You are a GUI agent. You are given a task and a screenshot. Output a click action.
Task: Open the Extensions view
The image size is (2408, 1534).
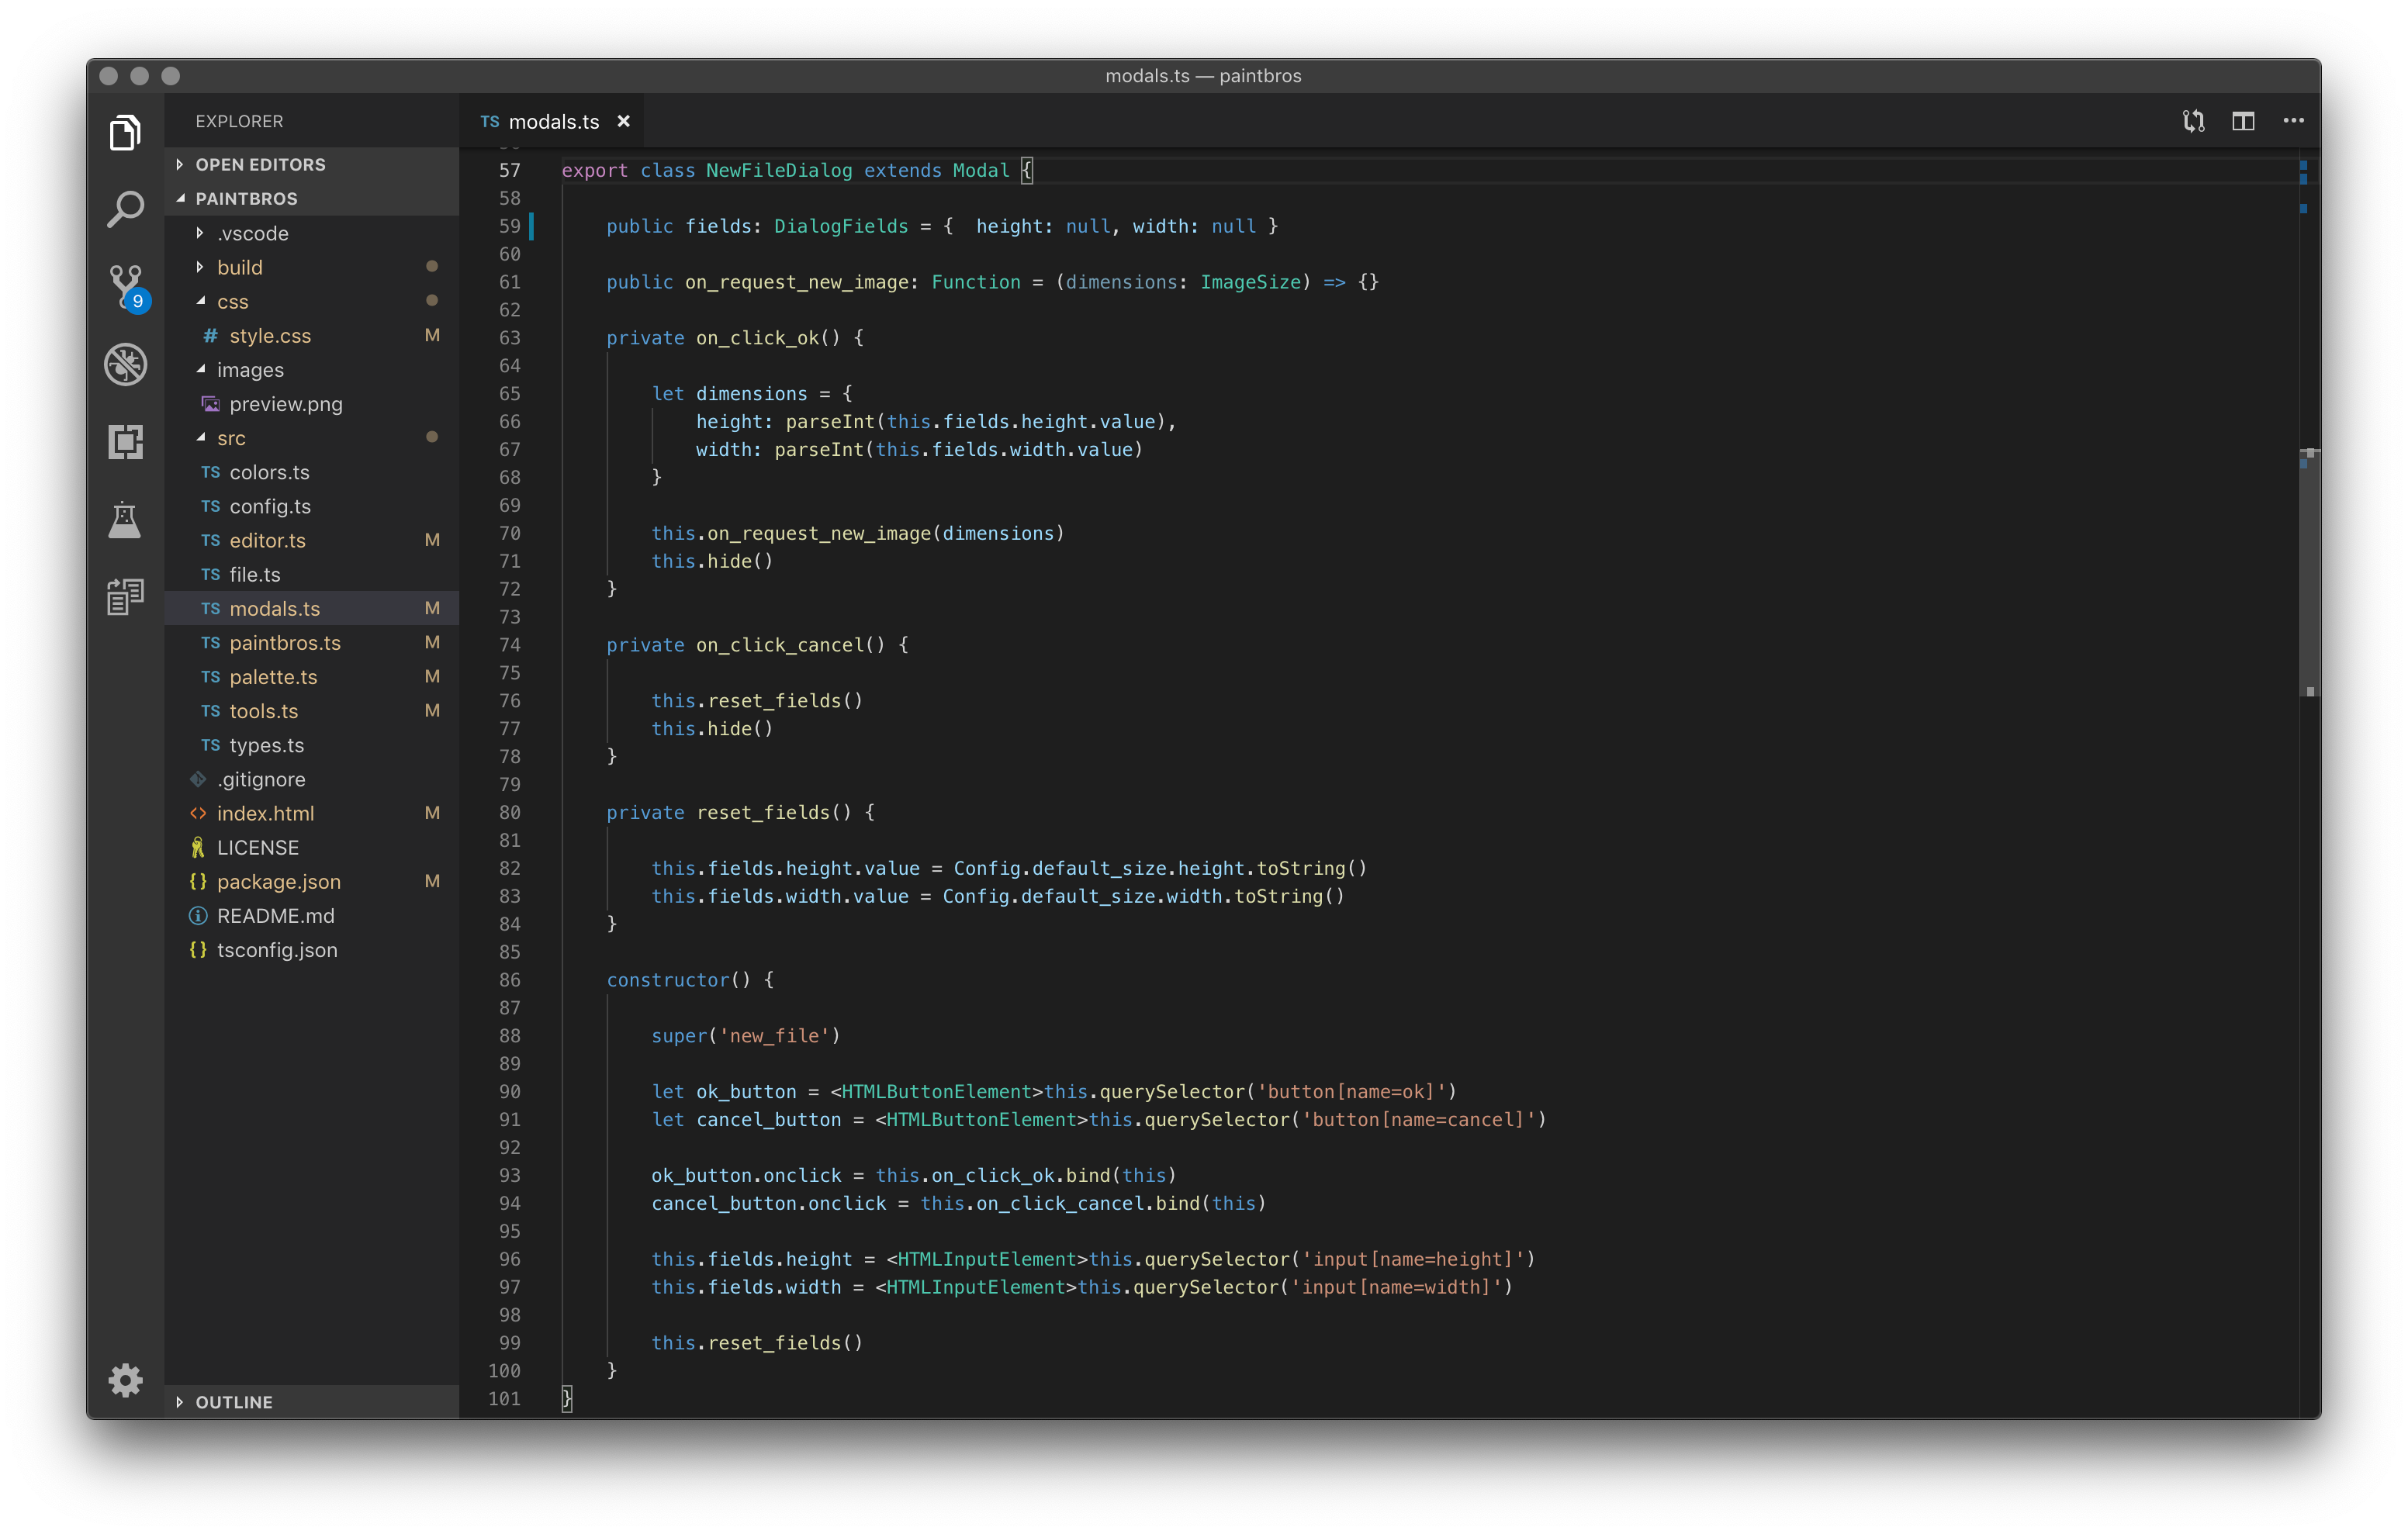click(x=125, y=441)
